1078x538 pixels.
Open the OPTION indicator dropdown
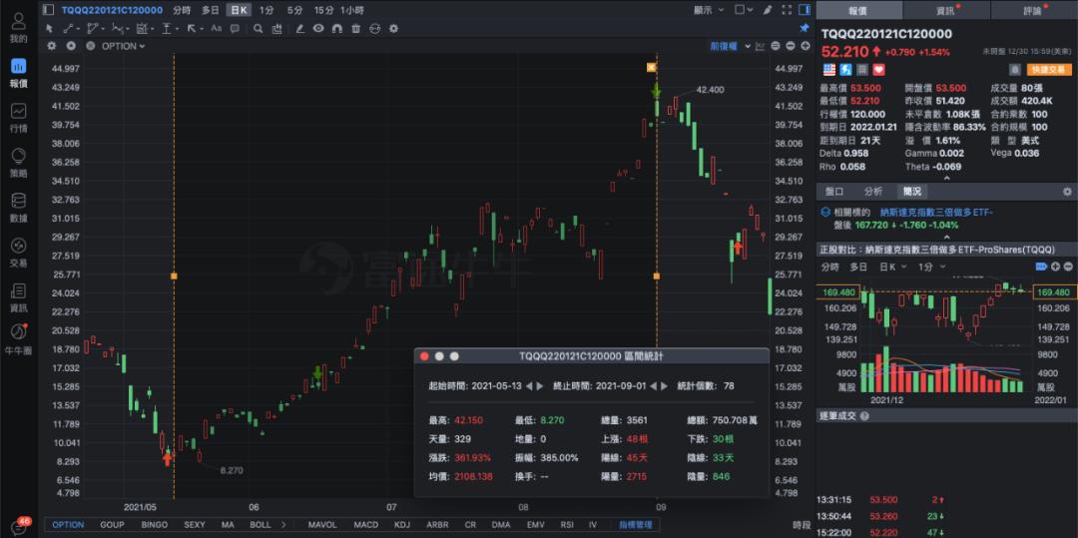pyautogui.click(x=124, y=46)
